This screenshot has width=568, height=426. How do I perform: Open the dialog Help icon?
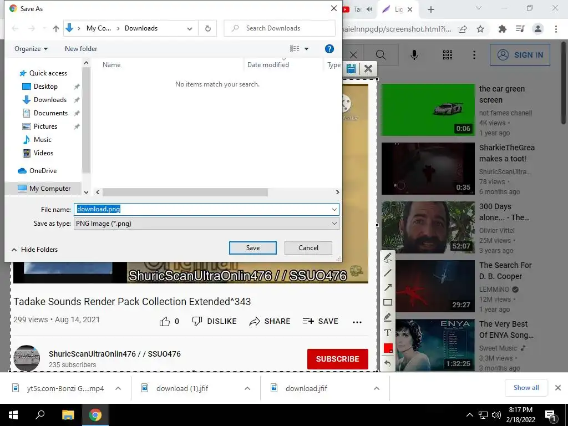pyautogui.click(x=329, y=49)
